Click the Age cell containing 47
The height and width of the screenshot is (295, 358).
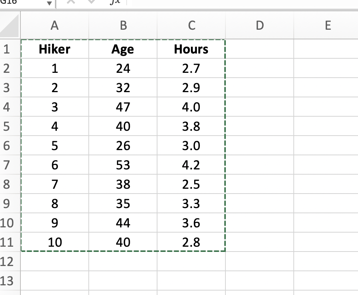123,107
